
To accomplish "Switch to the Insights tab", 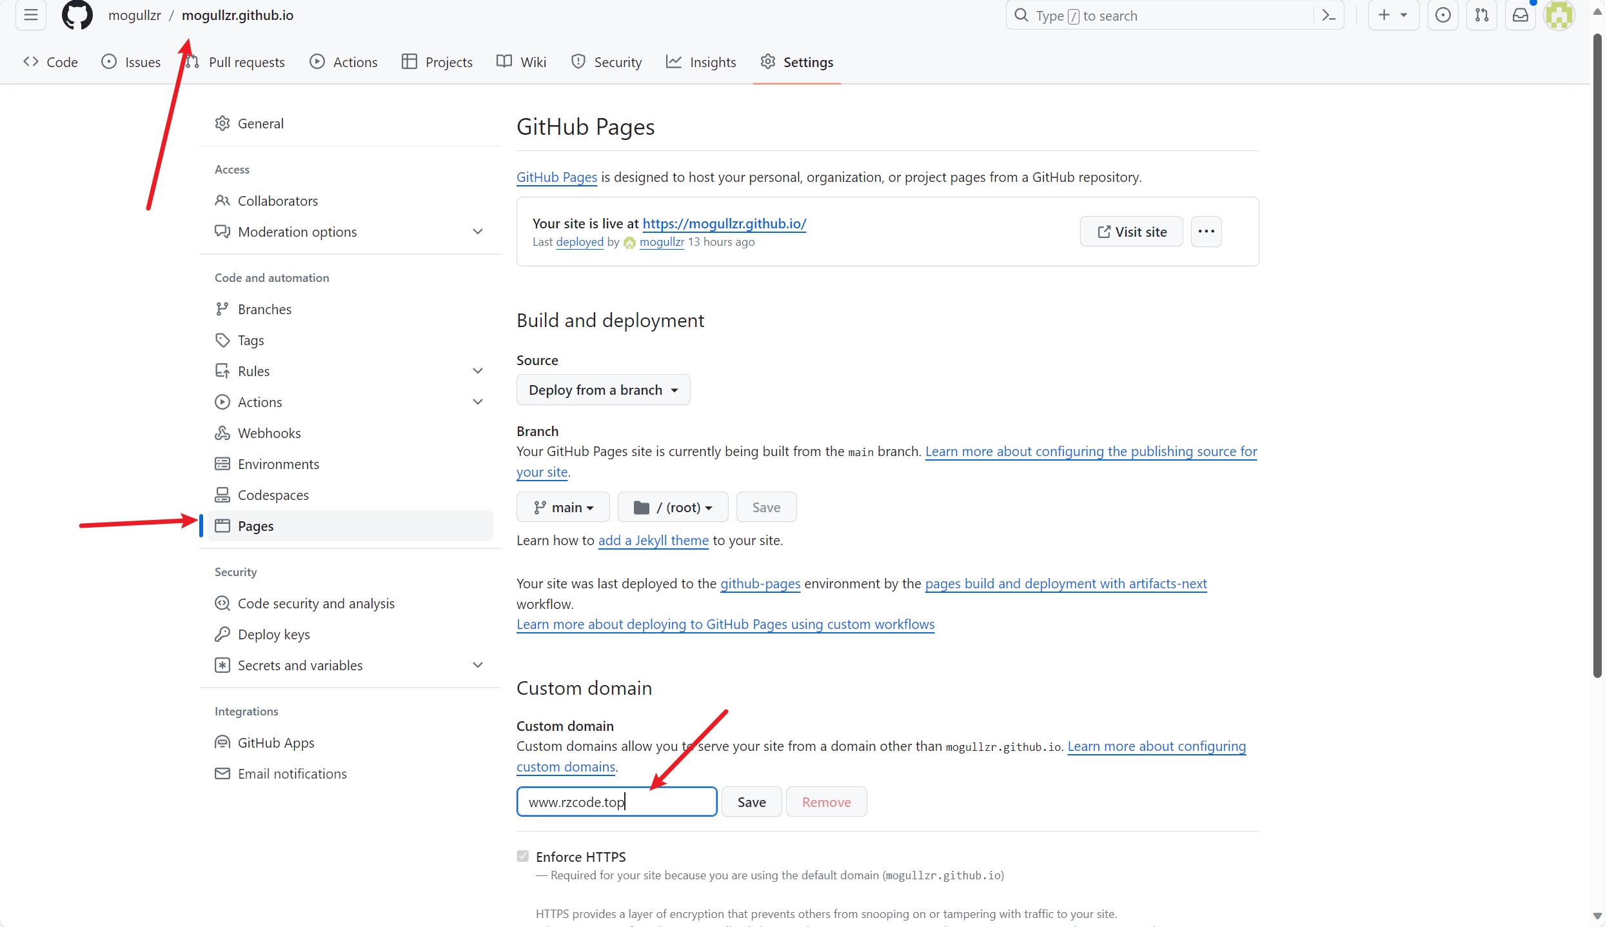I will tap(701, 62).
